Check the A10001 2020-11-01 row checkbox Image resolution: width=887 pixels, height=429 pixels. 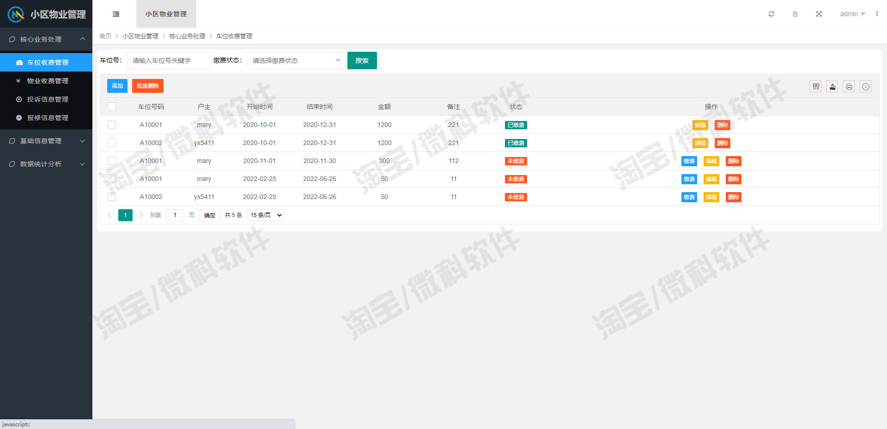112,161
